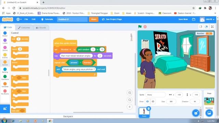219x123 pixels.
Task: Click the workspace horizontal scrollbar
Action: 98,112
